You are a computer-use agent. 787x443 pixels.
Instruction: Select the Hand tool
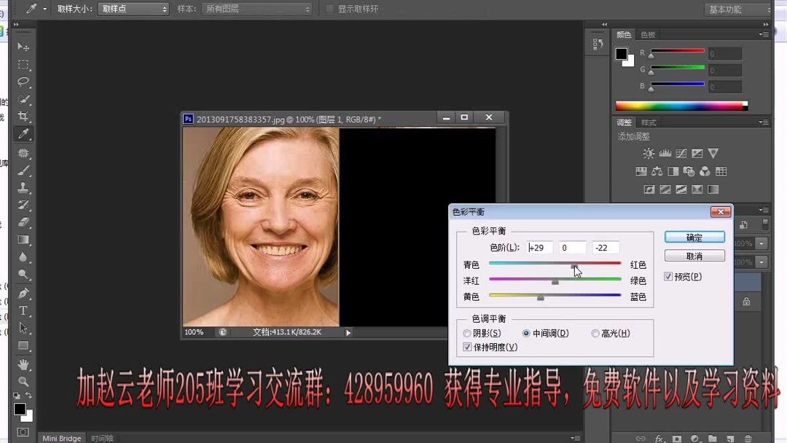pyautogui.click(x=23, y=364)
